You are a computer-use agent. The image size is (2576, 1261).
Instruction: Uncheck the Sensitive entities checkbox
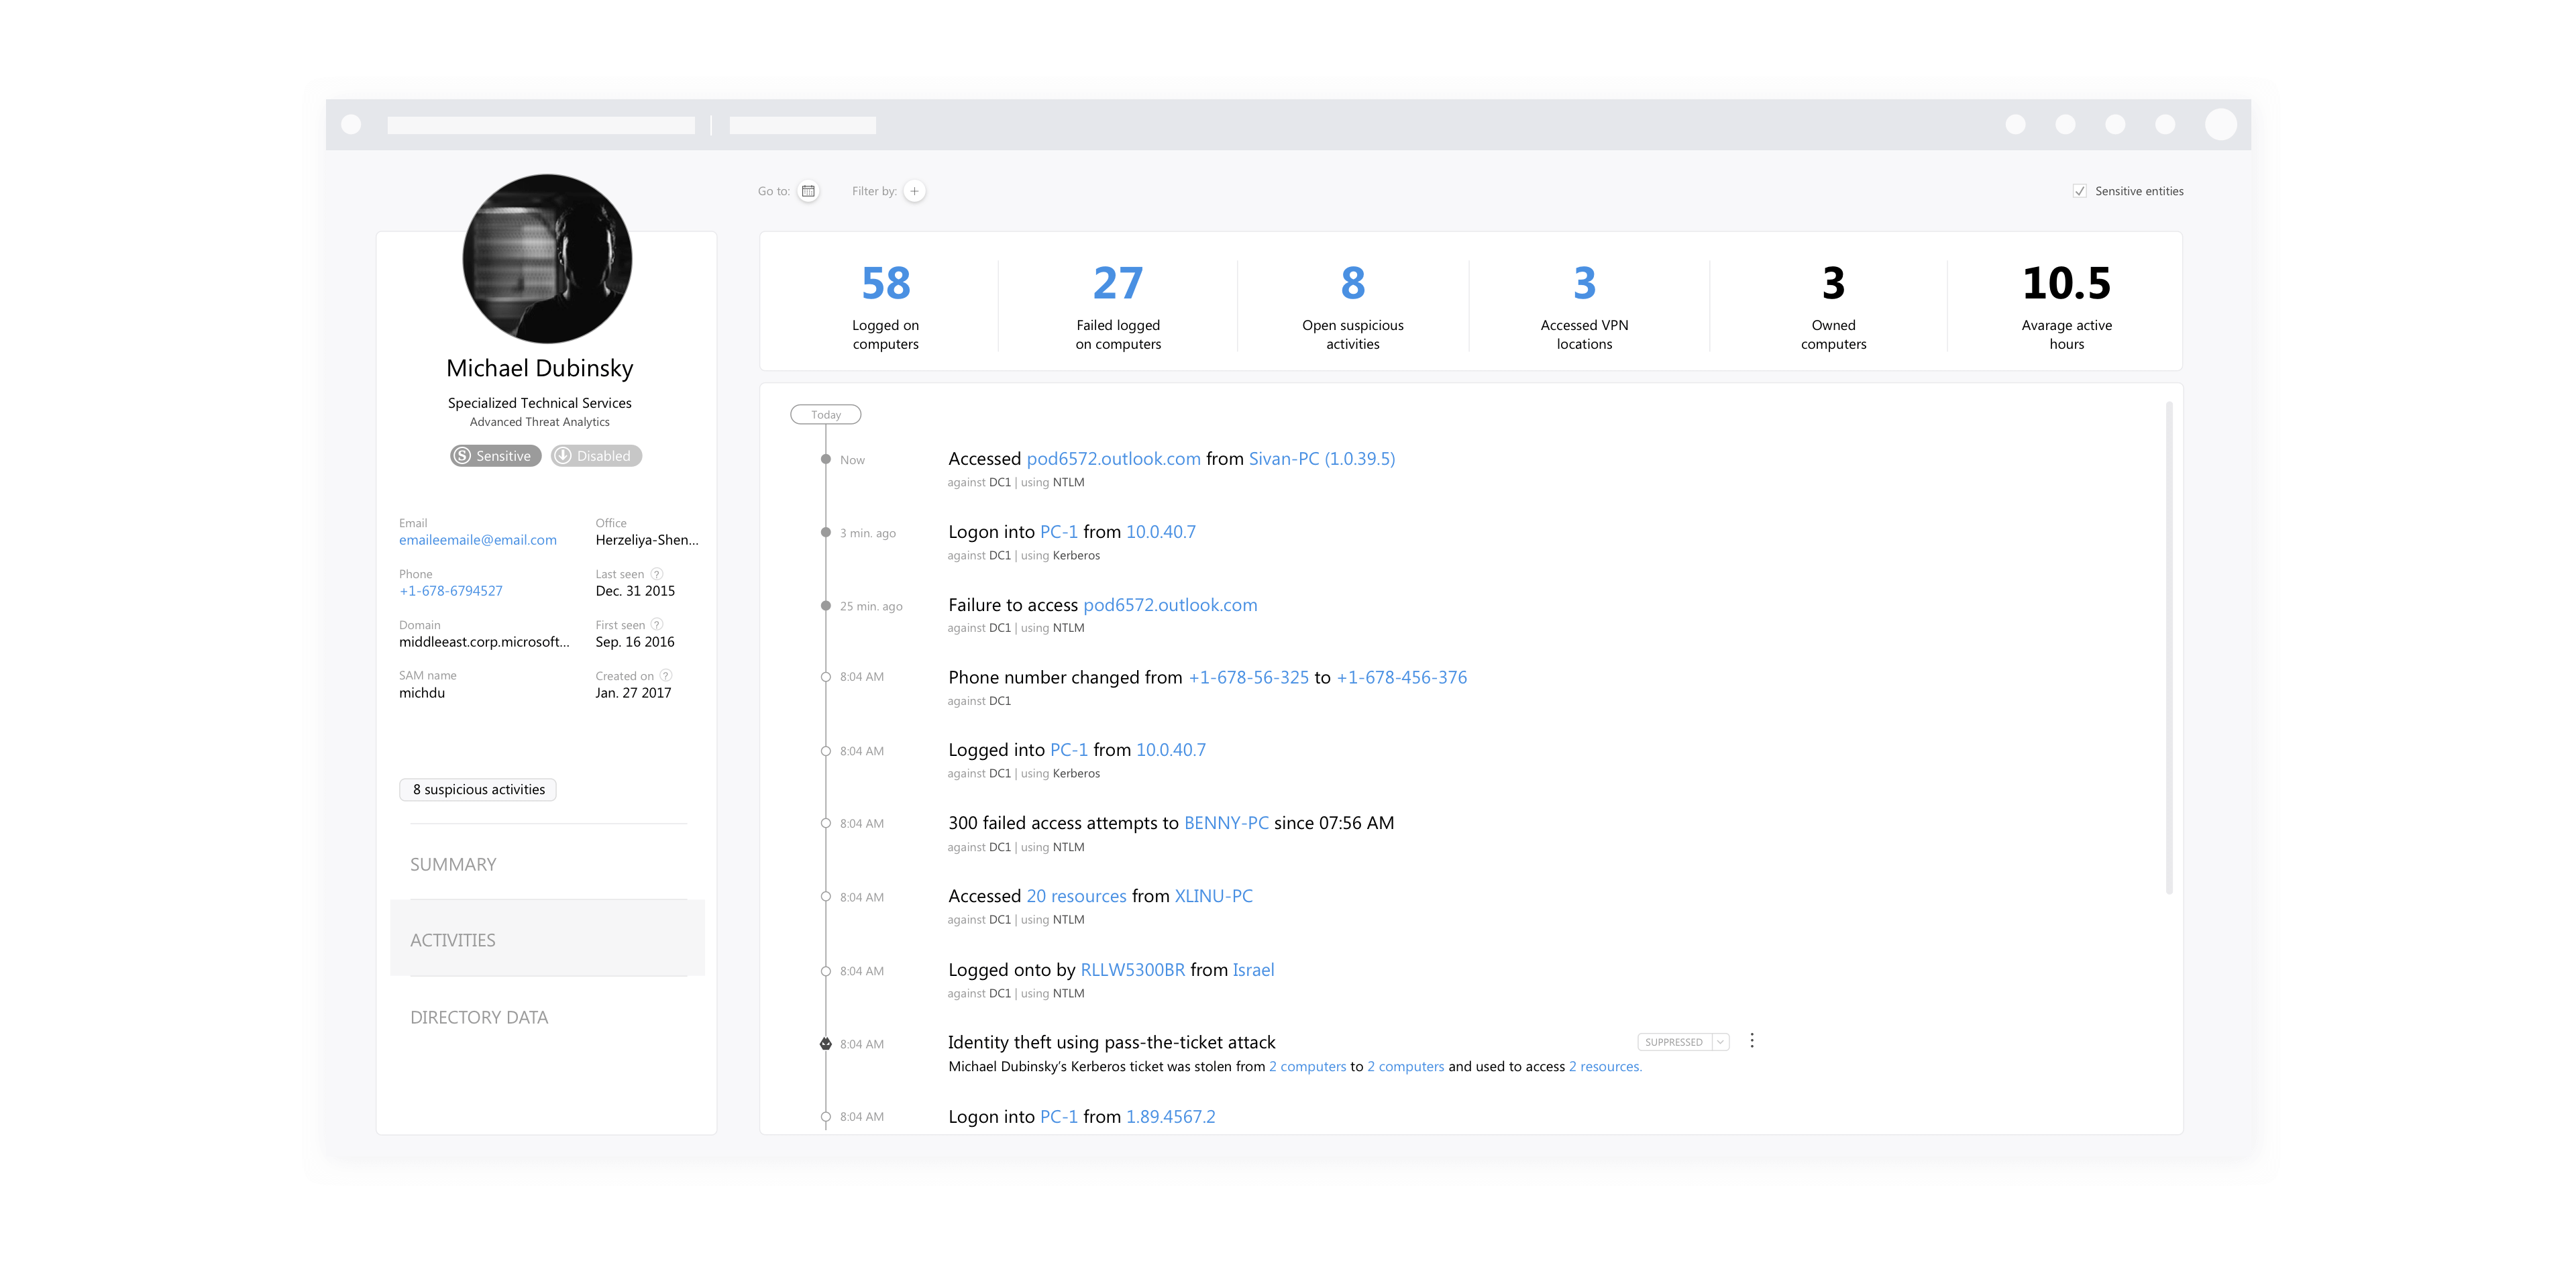(2080, 190)
